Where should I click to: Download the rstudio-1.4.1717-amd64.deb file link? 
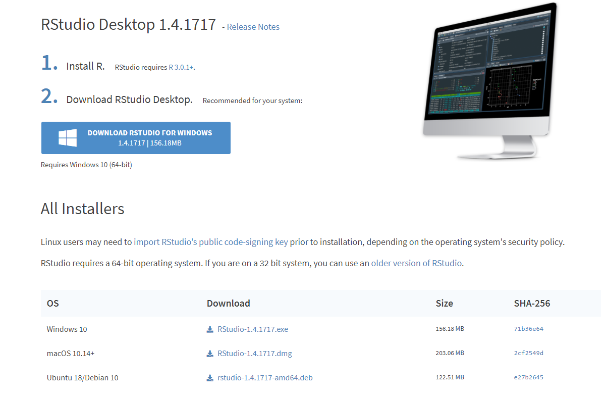(x=265, y=378)
